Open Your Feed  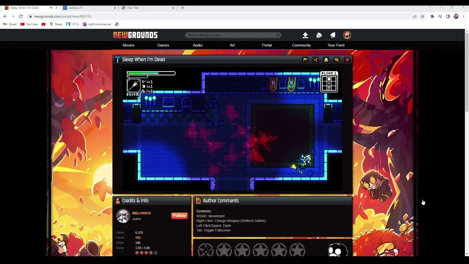pos(336,45)
